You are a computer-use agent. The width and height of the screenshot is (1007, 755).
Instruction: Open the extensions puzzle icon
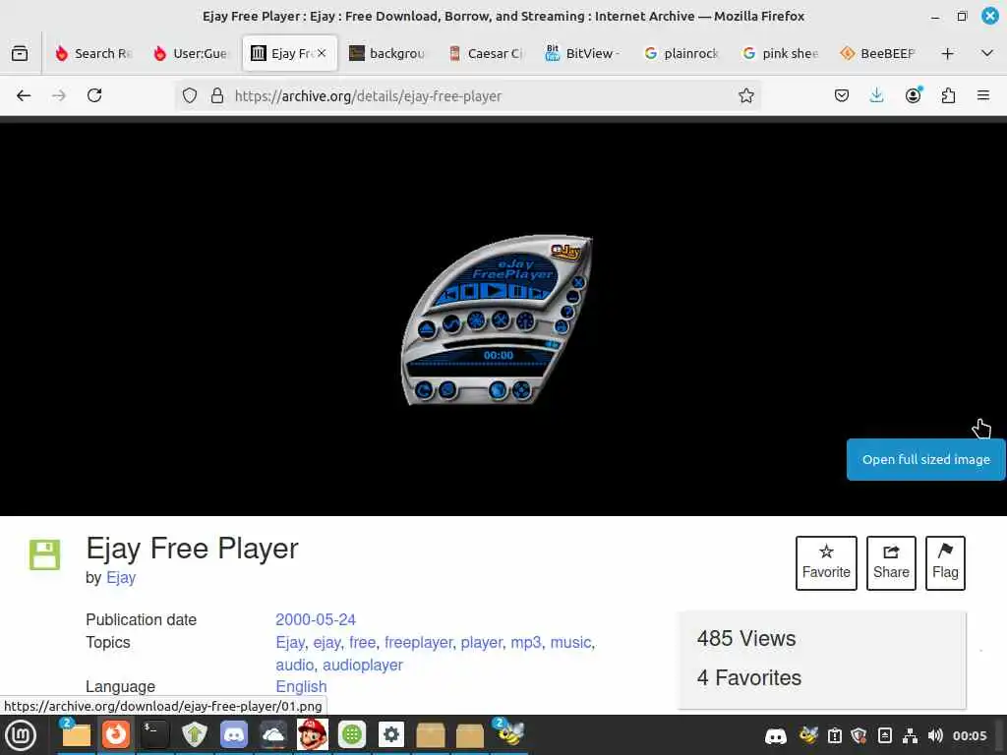948,95
